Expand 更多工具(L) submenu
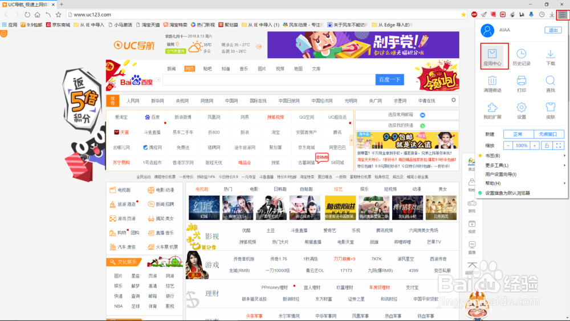Viewport: 570px width, 321px height. point(522,165)
